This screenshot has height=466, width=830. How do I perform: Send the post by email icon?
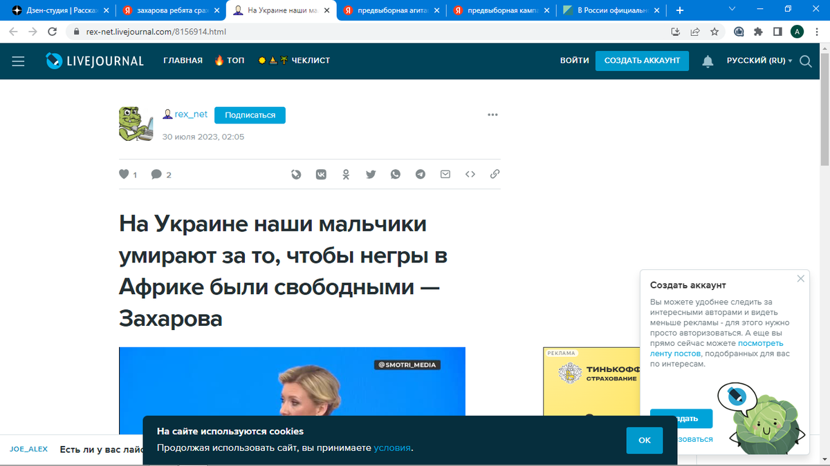click(x=445, y=175)
